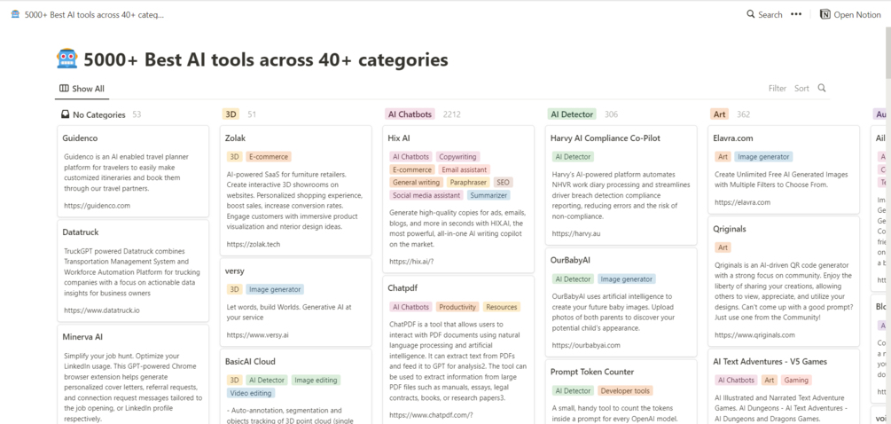Open the Minerva AI card title
Screen dimensions: 891x424
[x=83, y=337]
